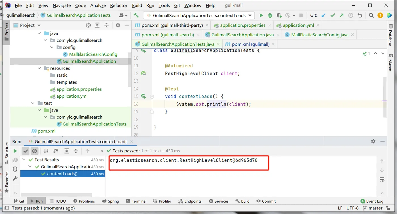Switch to MallElasticSearchConfig.java tab
Viewport: 397px width, 214px height.
click(x=320, y=35)
